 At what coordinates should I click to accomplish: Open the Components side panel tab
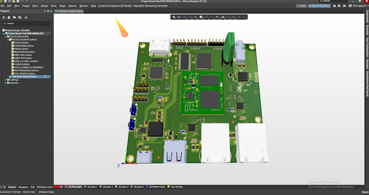[367, 17]
